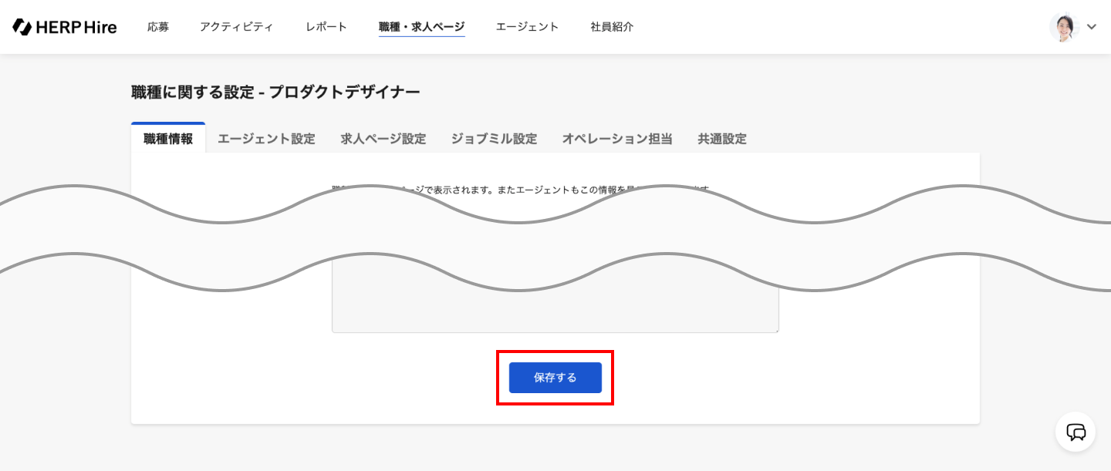This screenshot has height=471, width=1111.
Task: Go to 応募 in top navigation
Action: click(x=158, y=27)
